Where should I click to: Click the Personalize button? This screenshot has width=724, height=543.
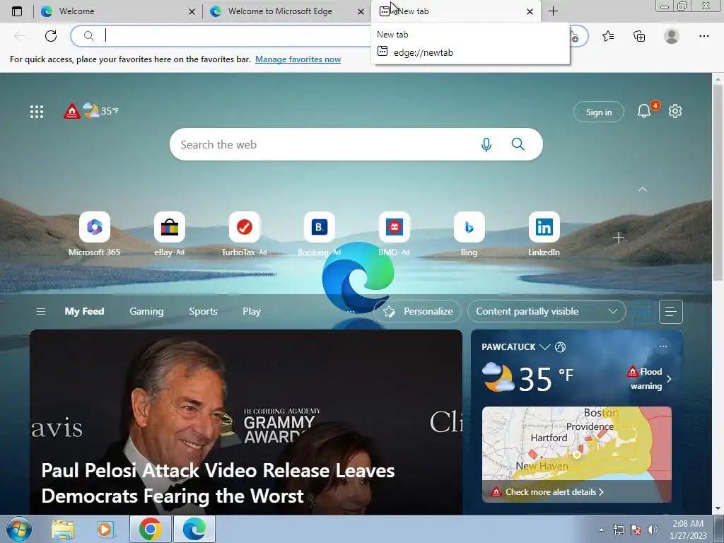coord(417,312)
